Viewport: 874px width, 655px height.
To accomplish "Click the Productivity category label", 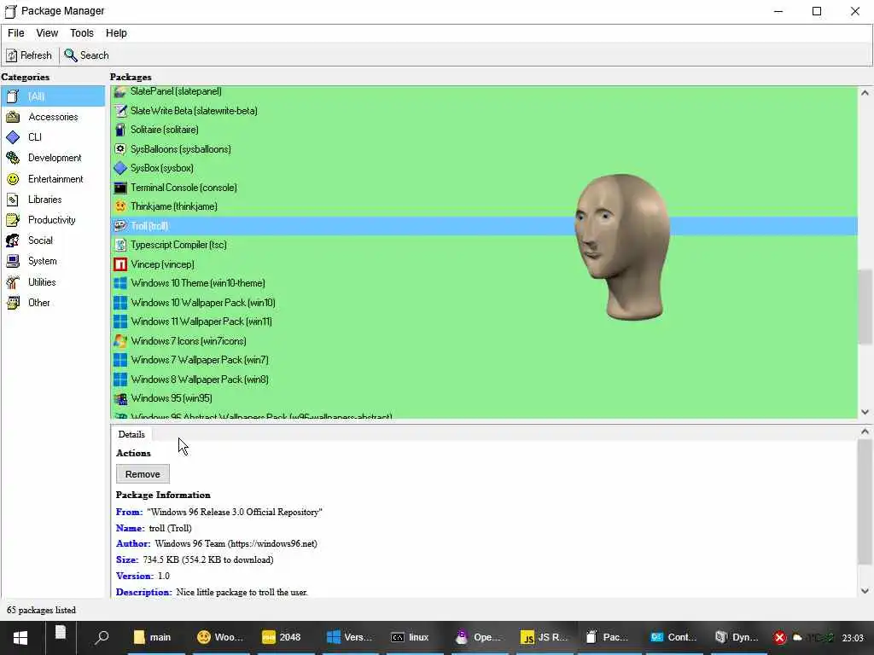I will pyautogui.click(x=52, y=220).
